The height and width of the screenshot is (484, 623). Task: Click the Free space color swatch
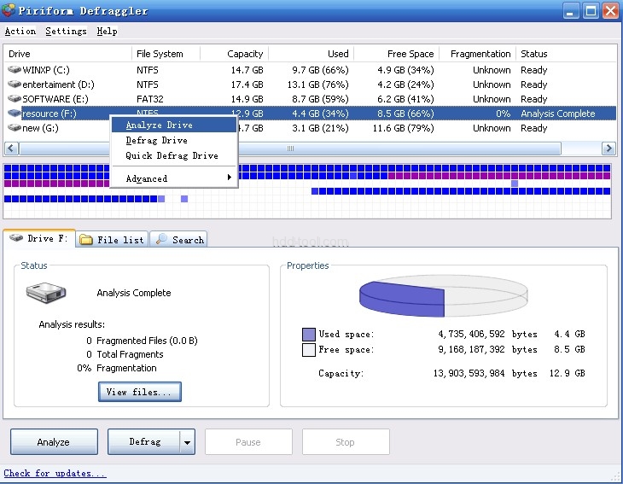[x=309, y=350]
